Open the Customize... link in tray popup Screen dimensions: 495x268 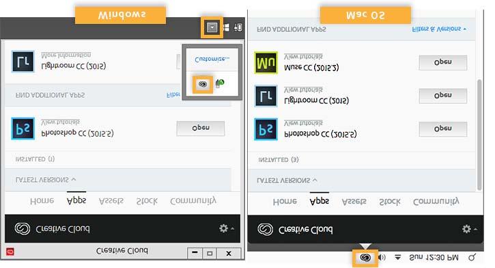212,59
